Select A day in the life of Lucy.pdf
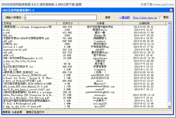176x118 pixels. click(x=84, y=106)
